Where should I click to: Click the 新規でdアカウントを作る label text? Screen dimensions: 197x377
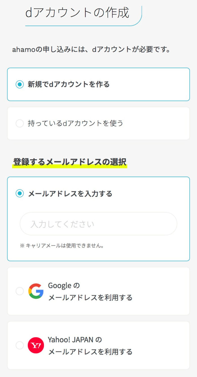(68, 84)
